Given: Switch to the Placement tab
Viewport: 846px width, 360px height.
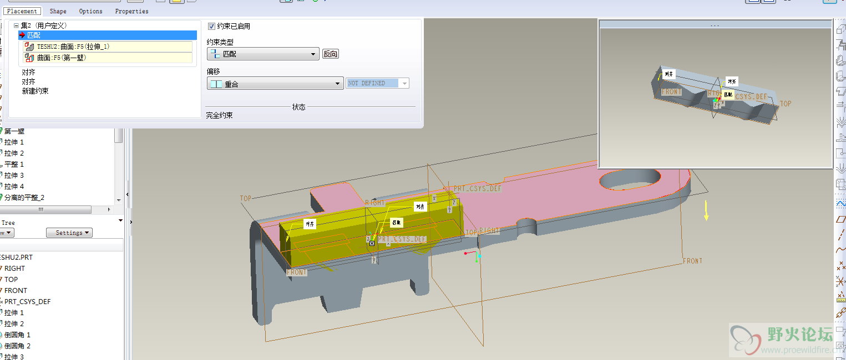Looking at the screenshot, I should [22, 11].
